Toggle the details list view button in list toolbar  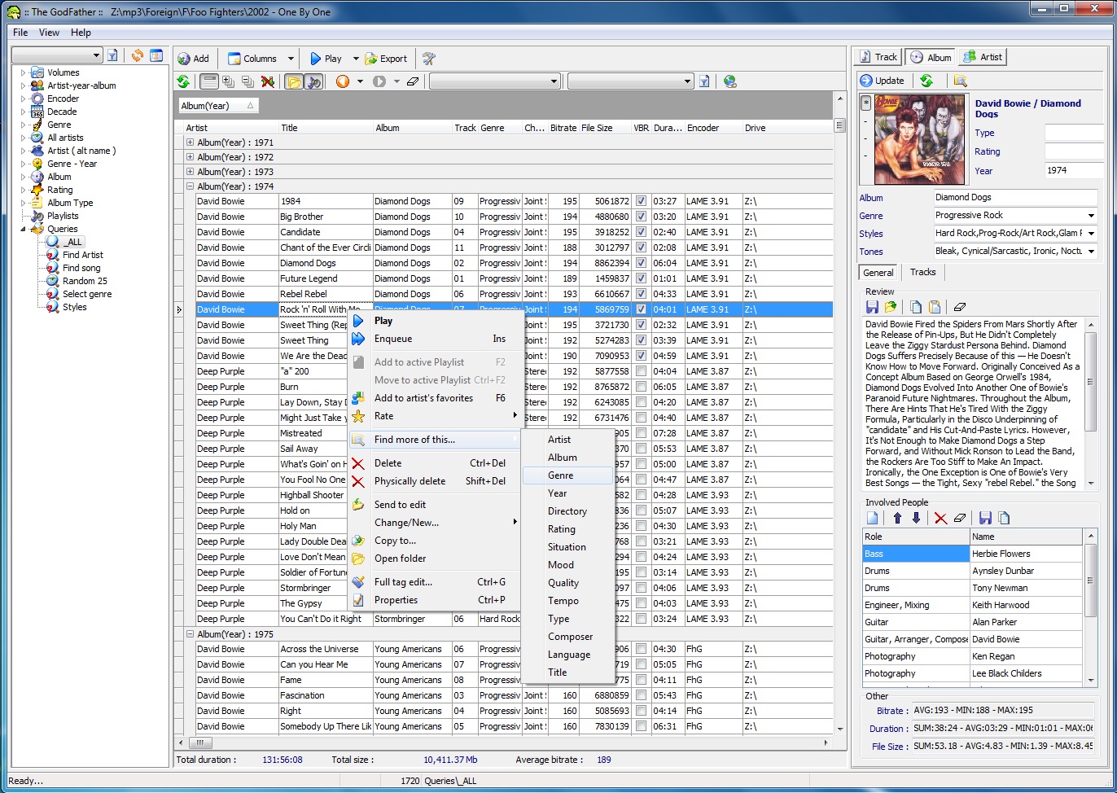[x=209, y=81]
